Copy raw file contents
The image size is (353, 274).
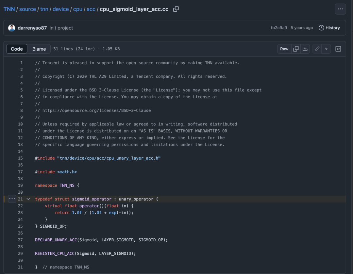(x=296, y=49)
